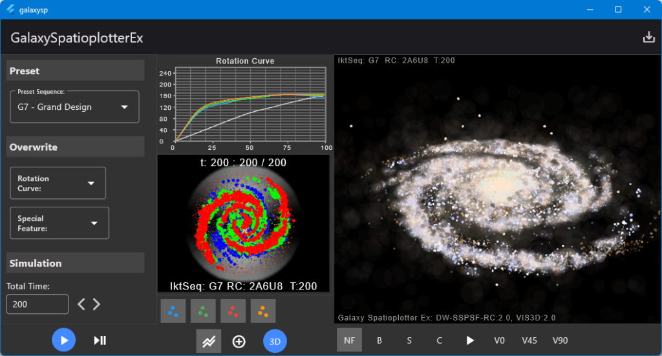Viewport: 662px width, 356px height.
Task: Click the S mode button
Action: pos(409,340)
